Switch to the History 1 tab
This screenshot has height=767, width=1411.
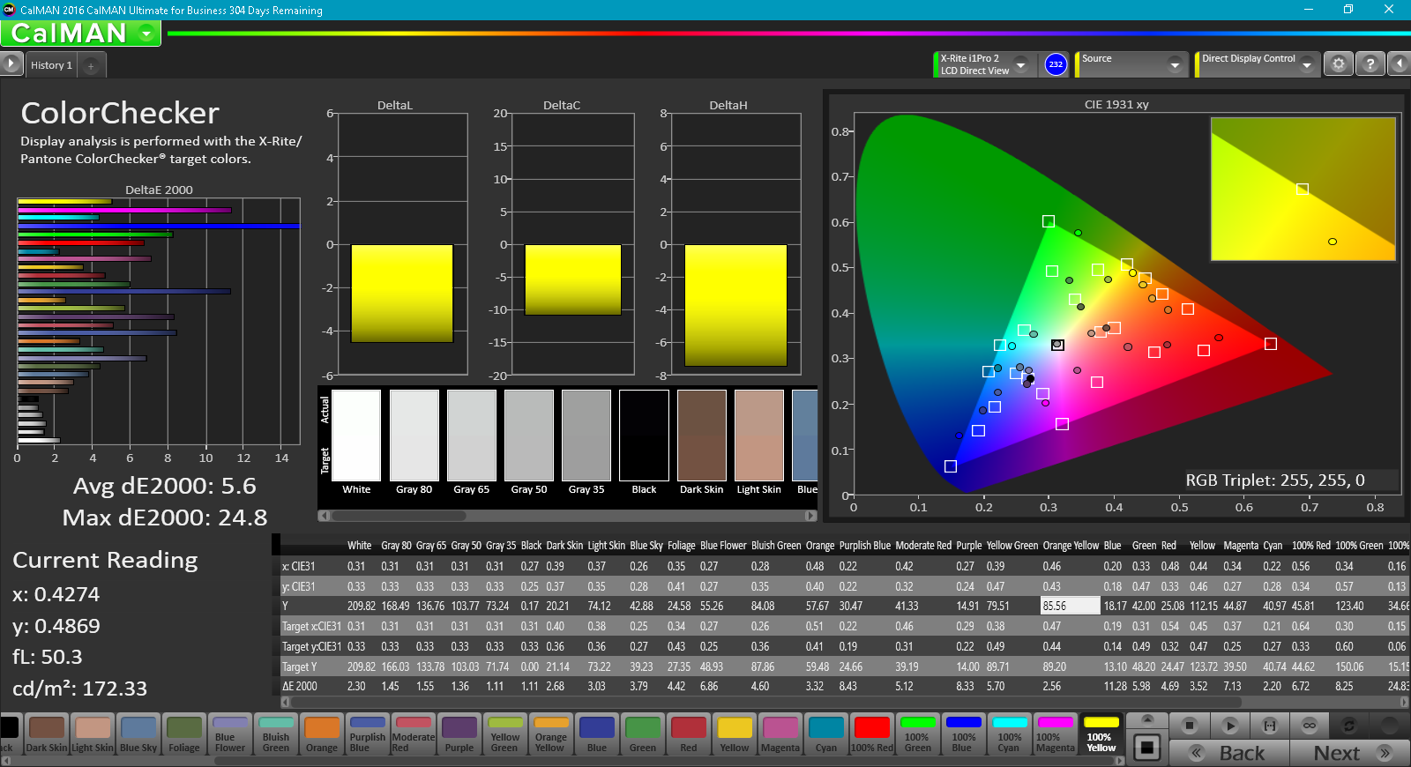(x=51, y=65)
